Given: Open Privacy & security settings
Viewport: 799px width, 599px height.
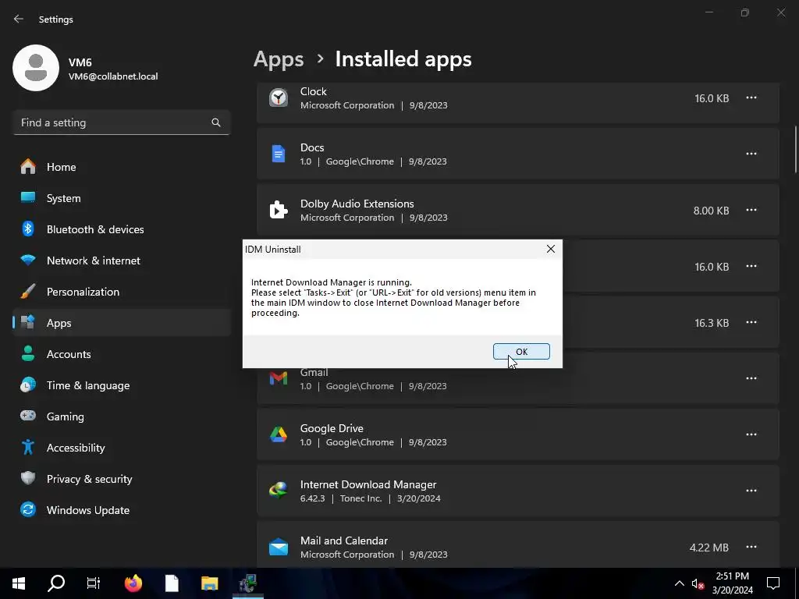Looking at the screenshot, I should tap(121, 479).
